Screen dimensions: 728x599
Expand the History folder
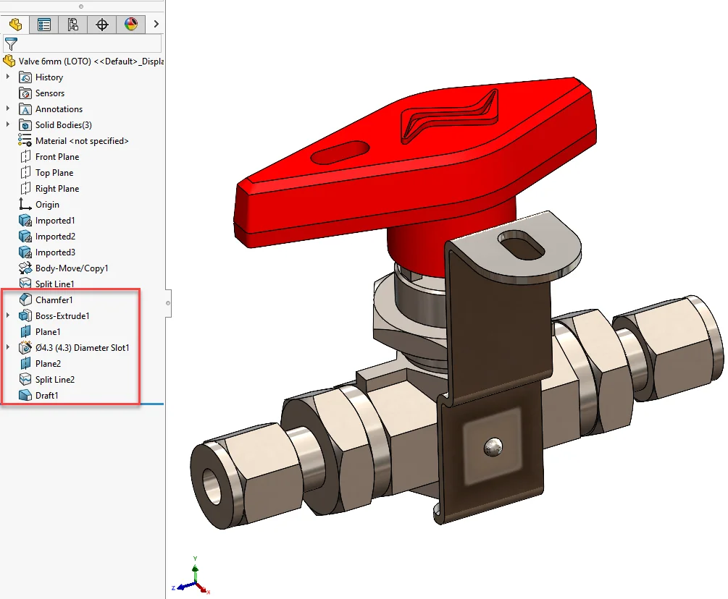click(8, 77)
